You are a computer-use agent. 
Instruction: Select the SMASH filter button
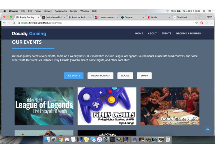click(144, 76)
